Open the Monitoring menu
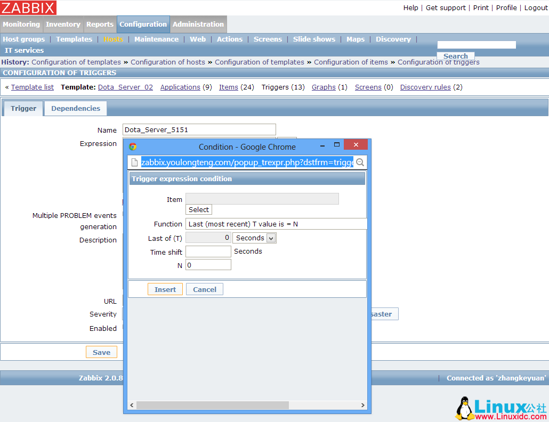This screenshot has height=422, width=549. pyautogui.click(x=21, y=25)
